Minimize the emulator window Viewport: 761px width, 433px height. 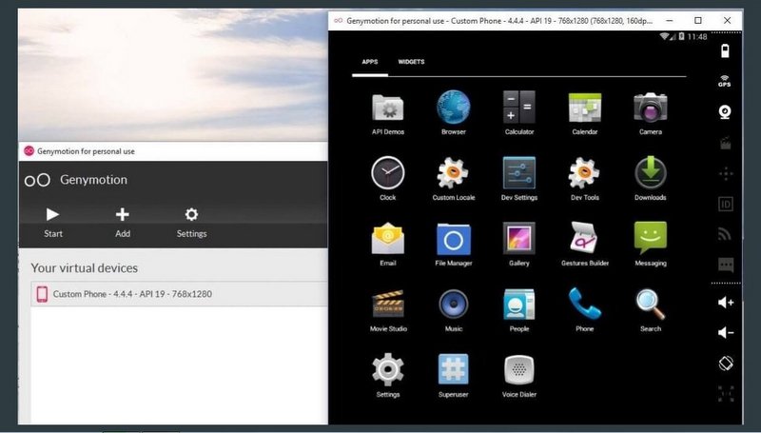[x=670, y=20]
